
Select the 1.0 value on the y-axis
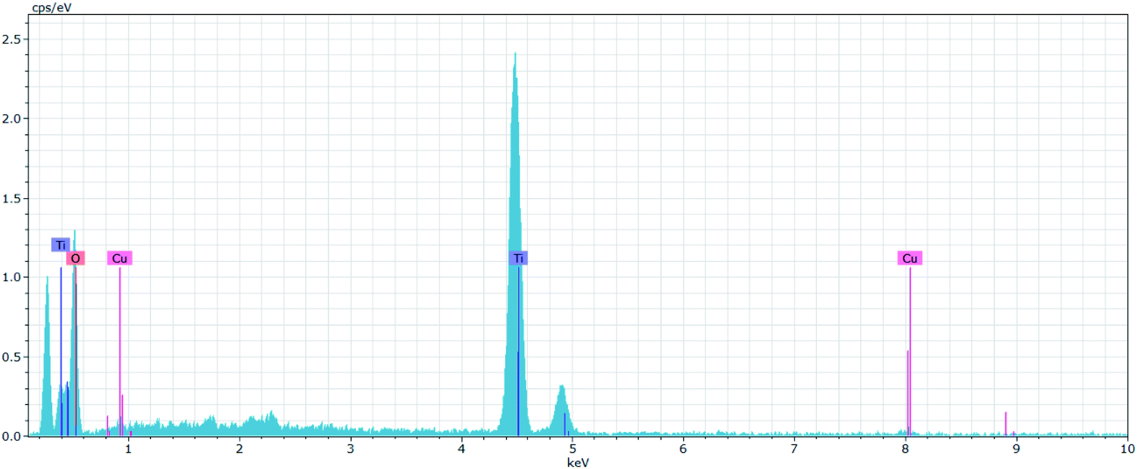(x=11, y=277)
